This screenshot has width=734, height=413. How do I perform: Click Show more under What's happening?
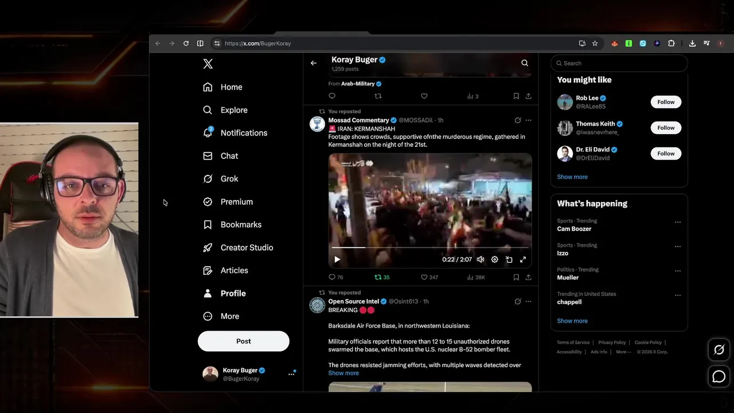[572, 321]
